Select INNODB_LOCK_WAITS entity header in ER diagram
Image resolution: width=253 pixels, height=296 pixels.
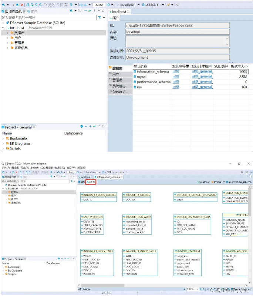[137, 217]
